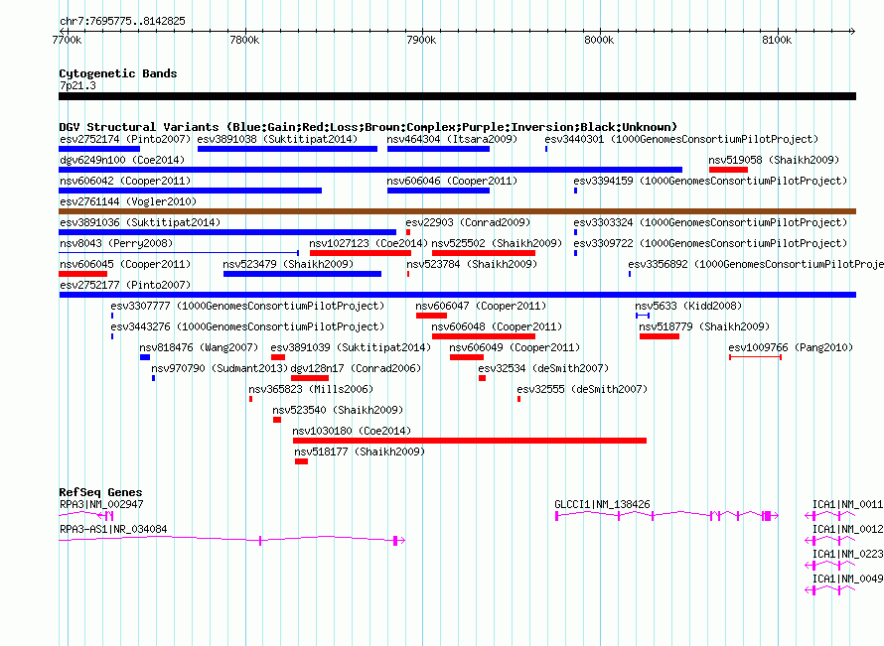Viewport: 884px width, 646px height.
Task: Click the nsv518177 (Shaikh2009) label
Action: (x=360, y=452)
